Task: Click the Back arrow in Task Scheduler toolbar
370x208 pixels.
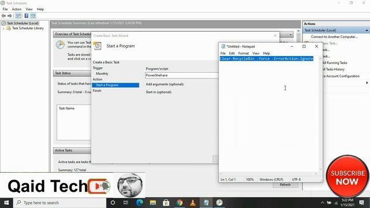Action: [x=3, y=16]
